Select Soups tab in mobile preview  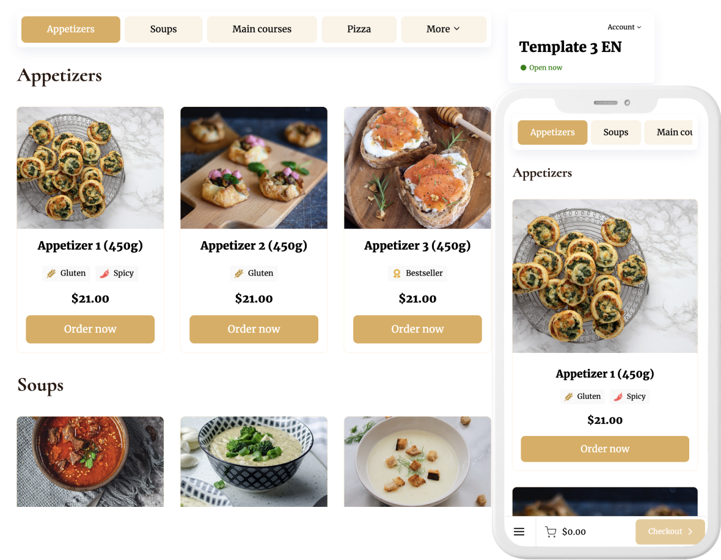(616, 133)
